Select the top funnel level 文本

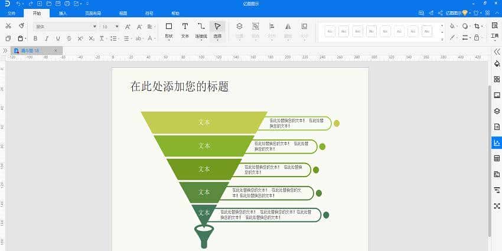point(204,122)
